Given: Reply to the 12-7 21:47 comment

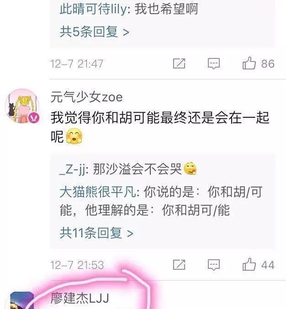Looking at the screenshot, I should point(214,63).
